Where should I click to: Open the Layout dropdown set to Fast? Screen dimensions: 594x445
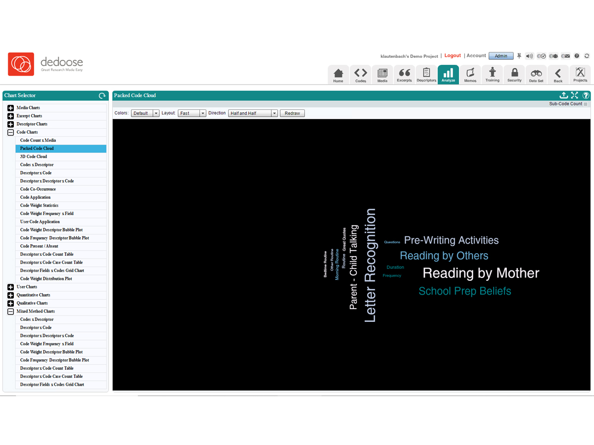192,113
